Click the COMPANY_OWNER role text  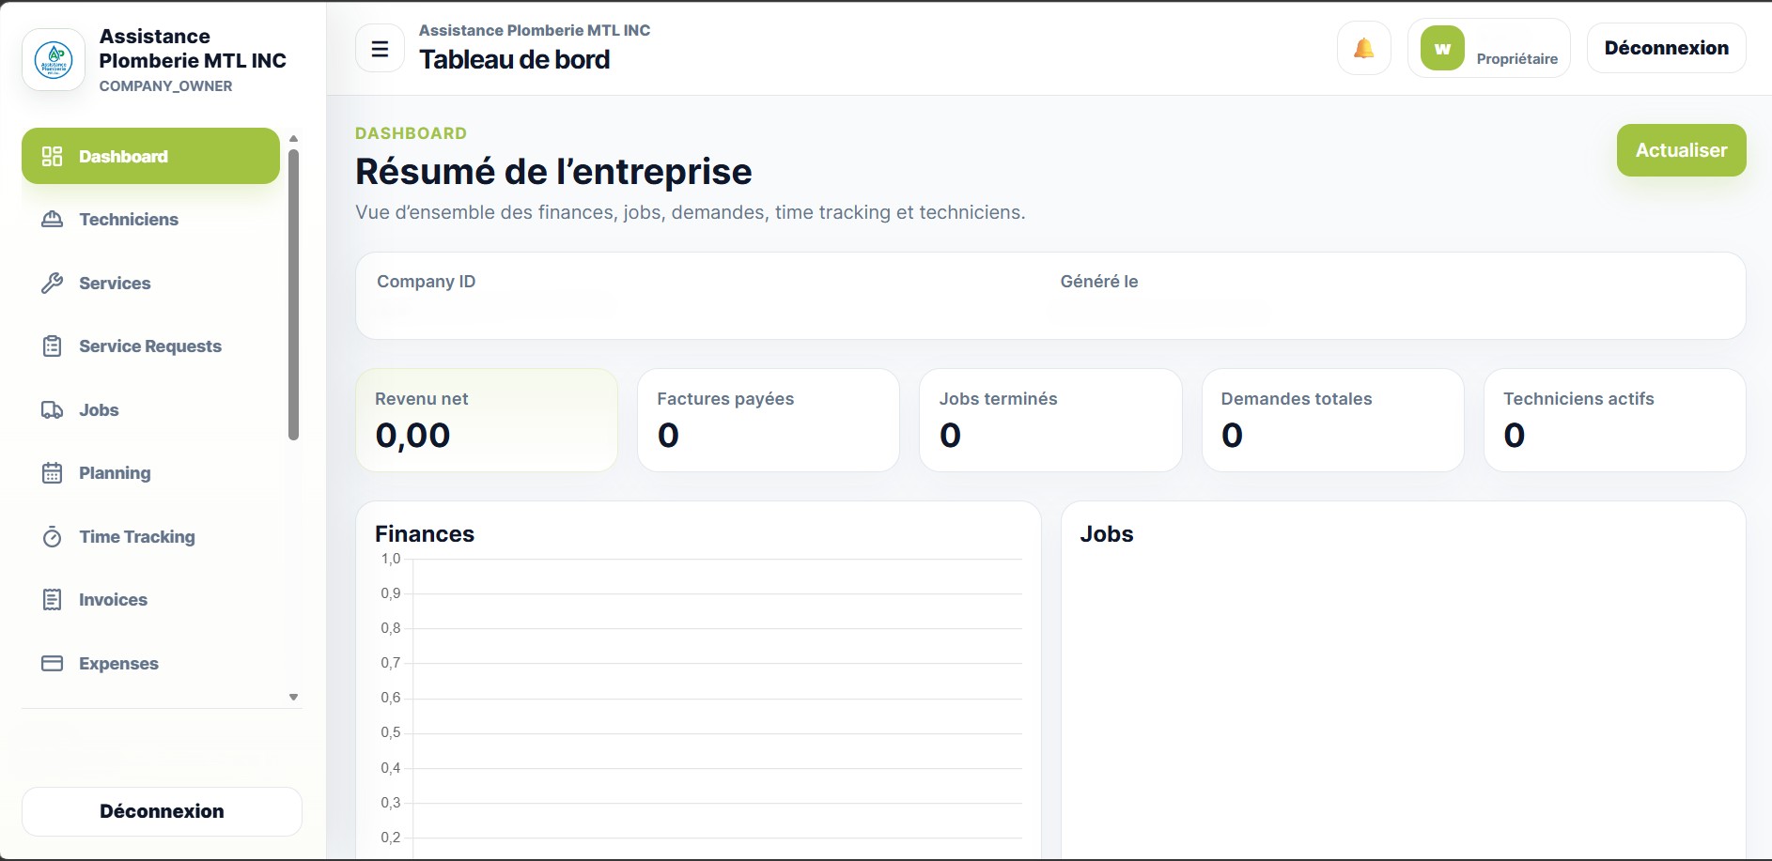coord(165,86)
